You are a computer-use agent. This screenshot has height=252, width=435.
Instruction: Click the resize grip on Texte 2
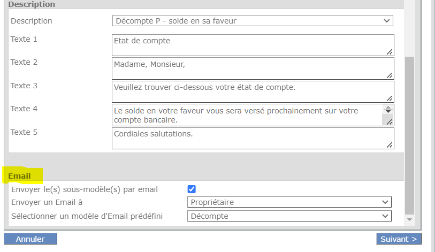tap(390, 75)
